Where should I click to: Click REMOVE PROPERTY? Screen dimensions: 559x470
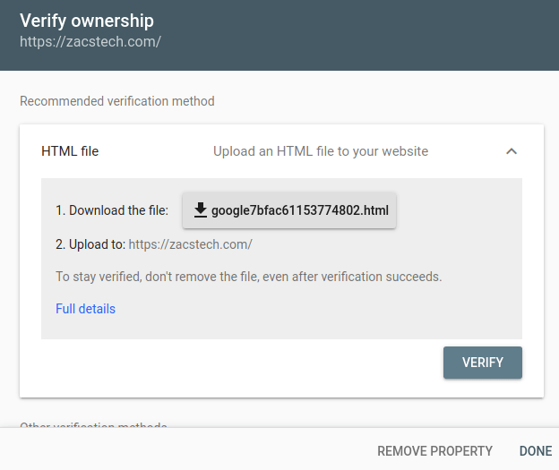coord(435,451)
